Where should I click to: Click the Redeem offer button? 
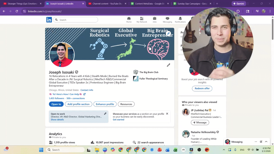(x=202, y=88)
